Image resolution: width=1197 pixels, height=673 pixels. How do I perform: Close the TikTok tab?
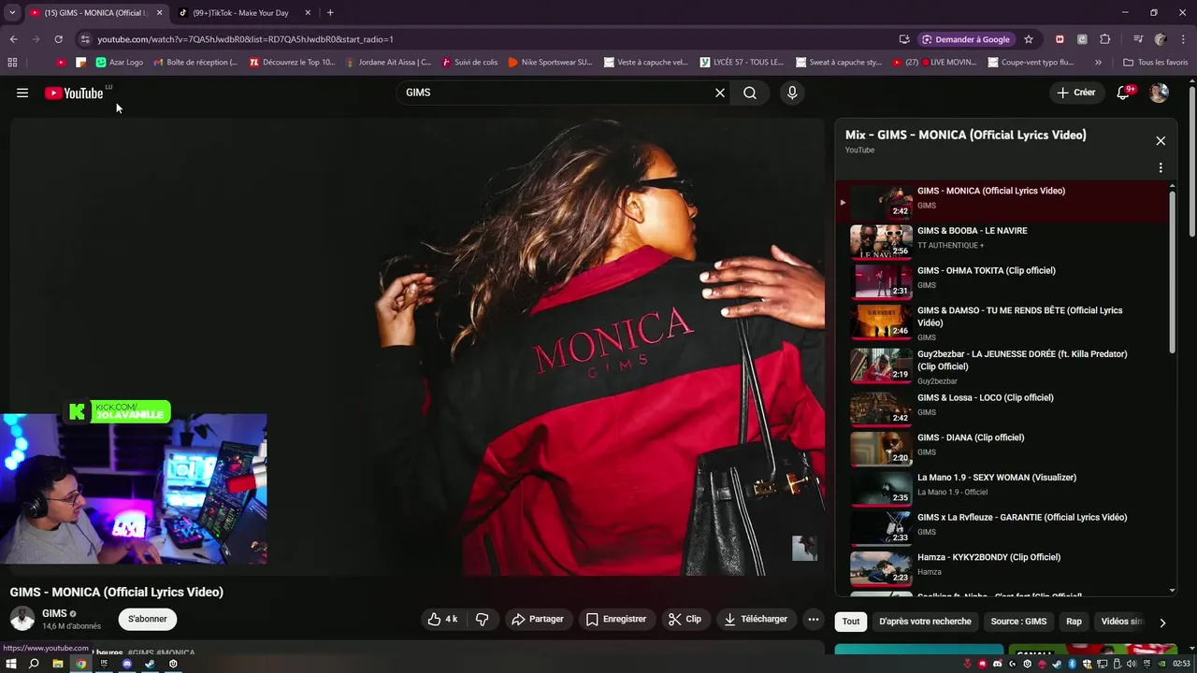click(308, 13)
